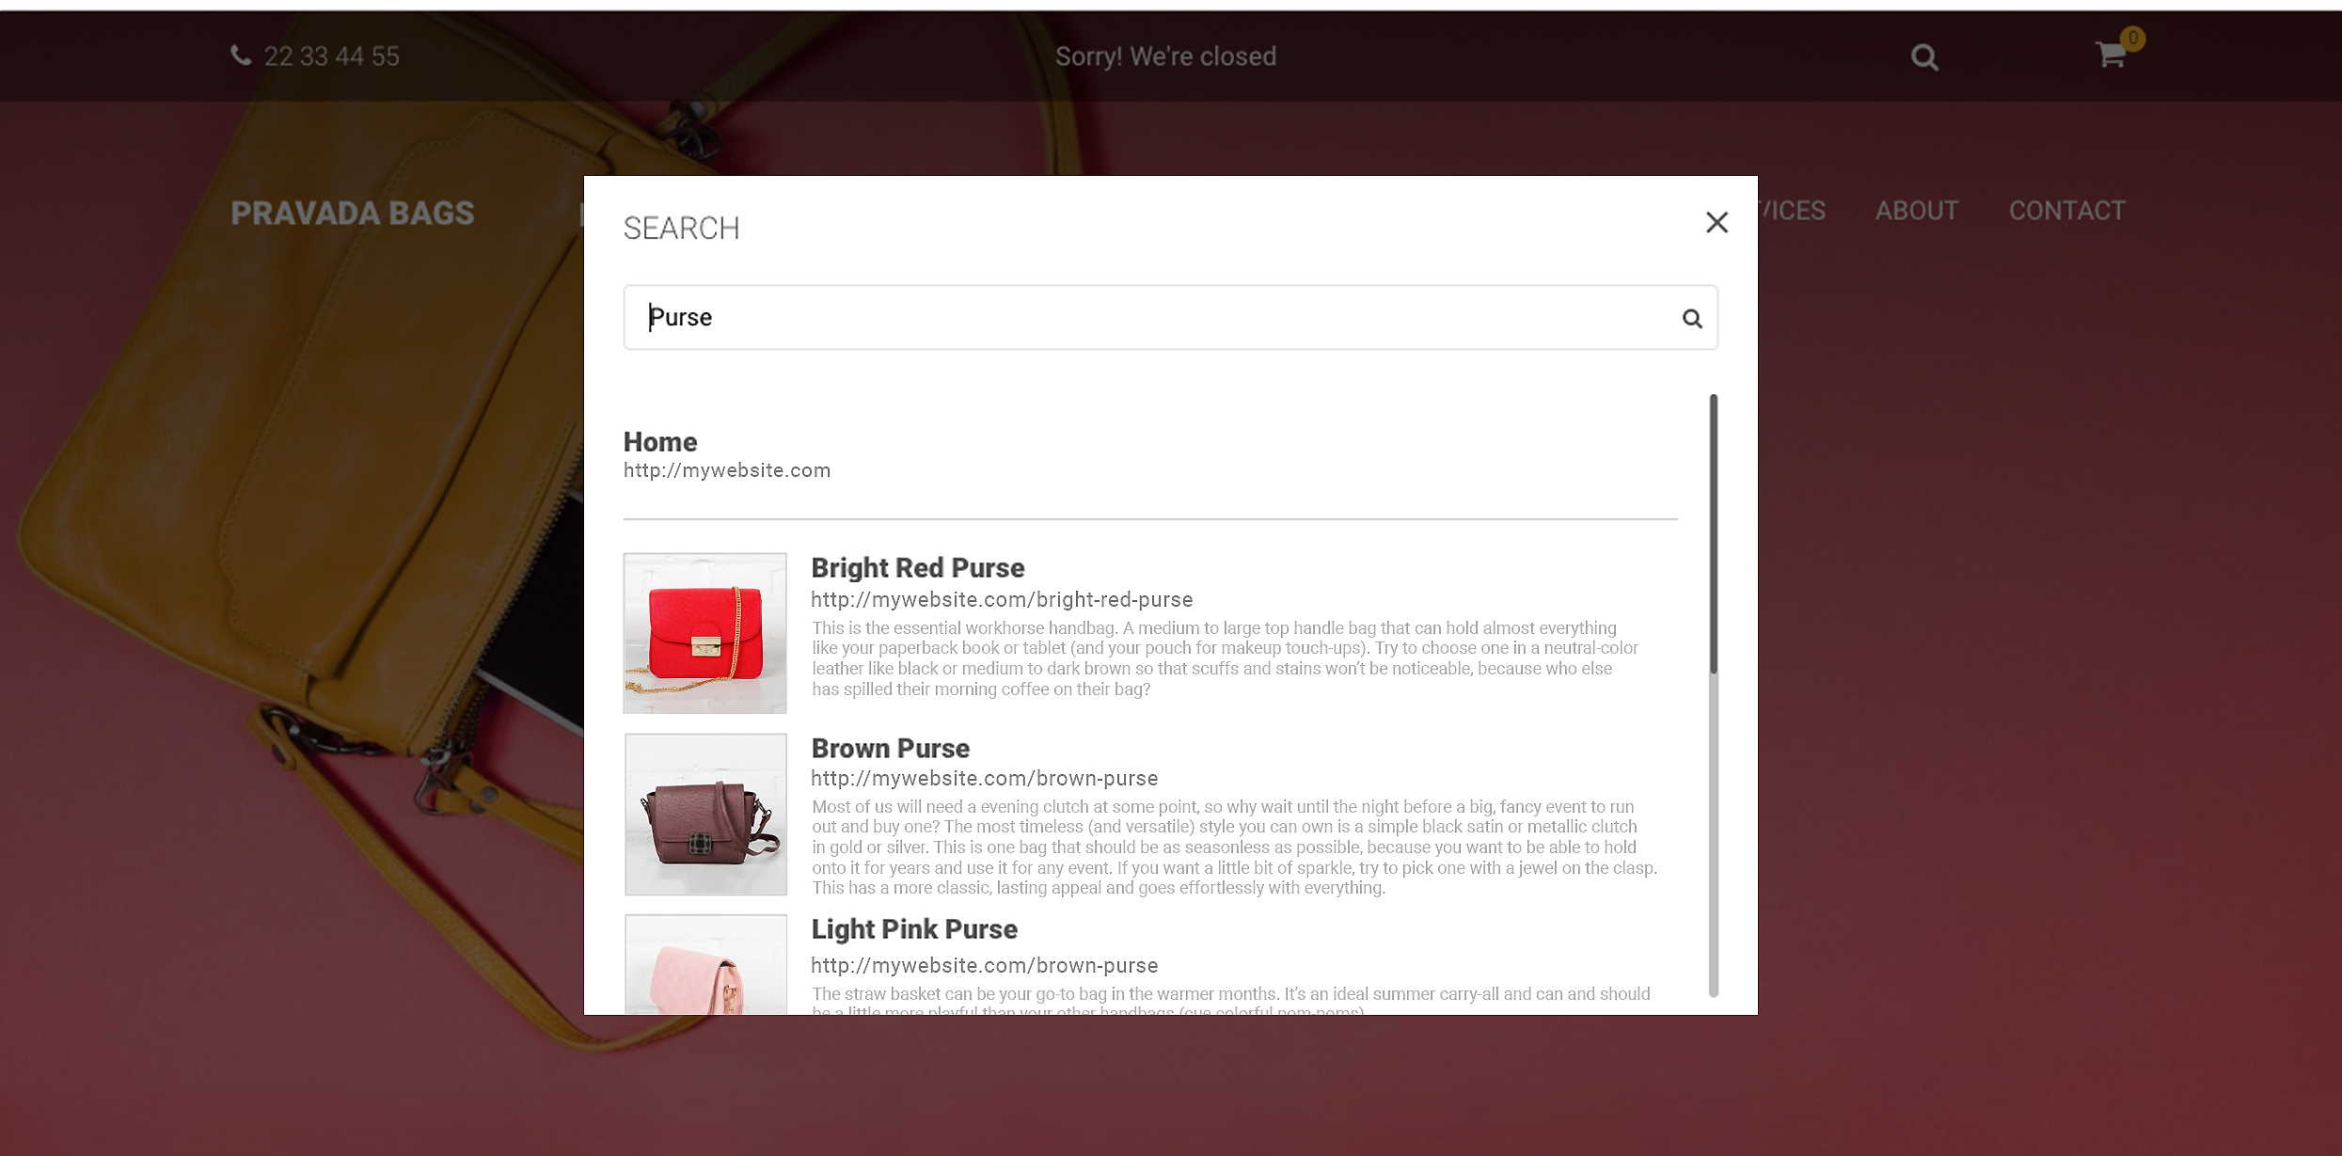
Task: Visit the bright-red-purse URL link
Action: (x=1002, y=599)
